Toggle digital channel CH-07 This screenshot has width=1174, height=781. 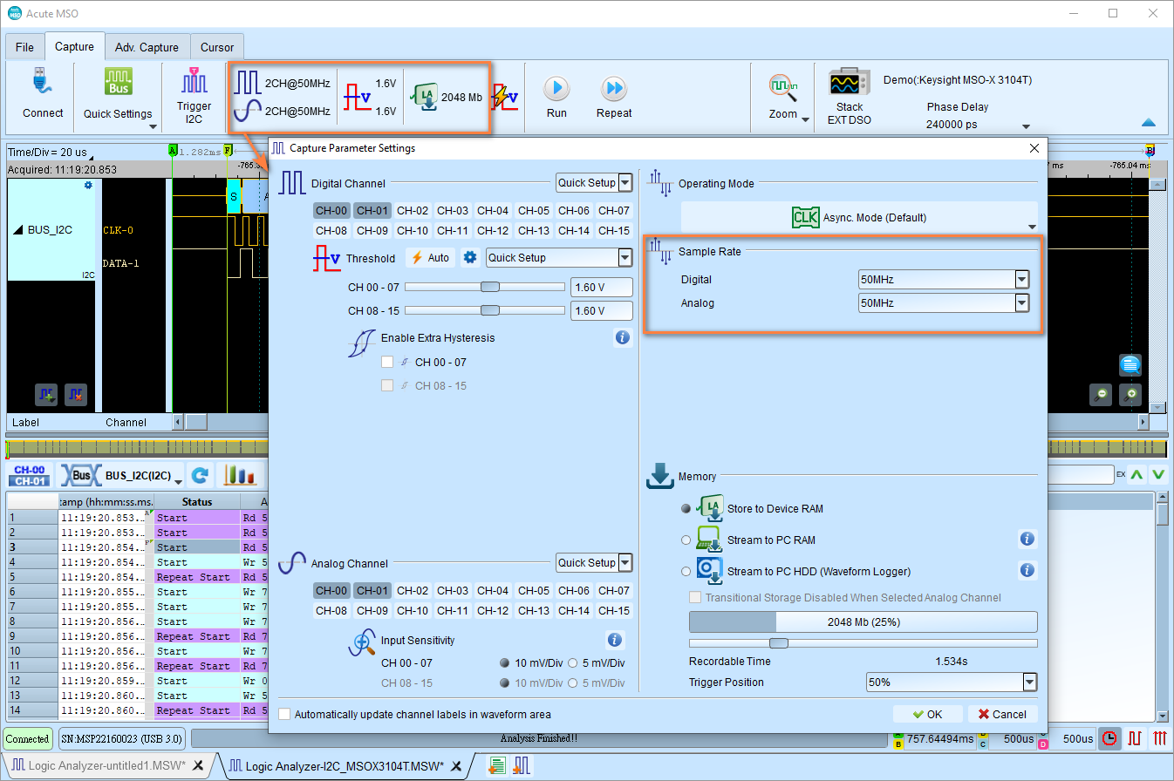614,210
